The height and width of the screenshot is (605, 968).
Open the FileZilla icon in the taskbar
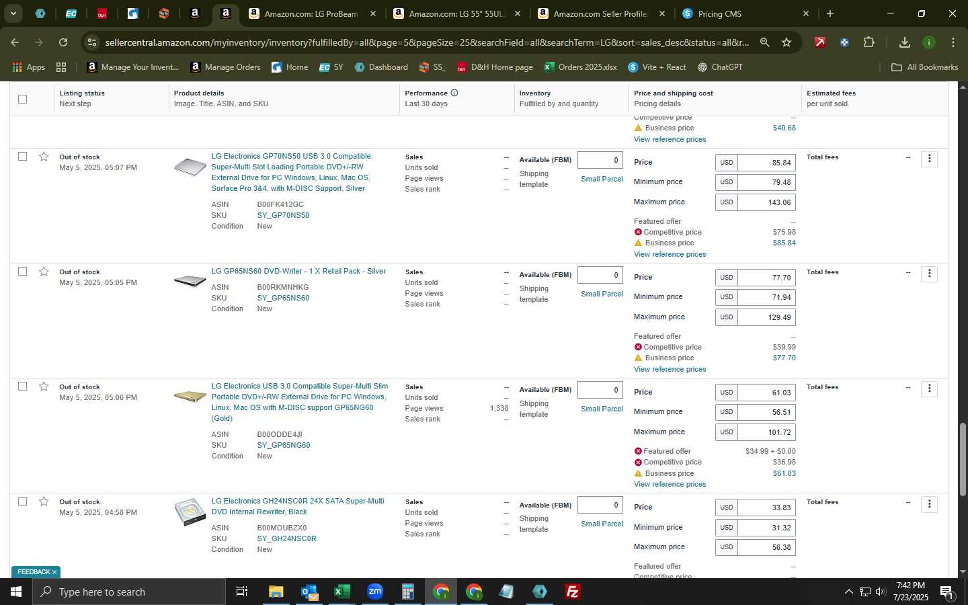point(573,592)
